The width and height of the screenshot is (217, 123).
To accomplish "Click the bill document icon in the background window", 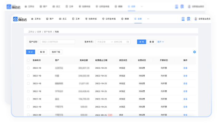I will pos(177,6).
